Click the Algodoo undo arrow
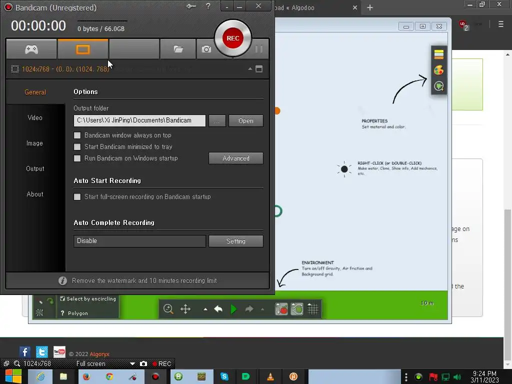Image resolution: width=512 pixels, height=384 pixels. 218,309
